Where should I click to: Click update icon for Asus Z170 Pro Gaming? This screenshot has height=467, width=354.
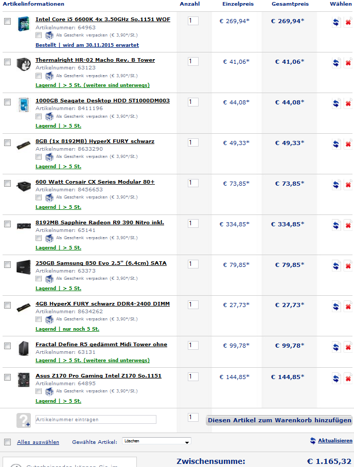[335, 379]
